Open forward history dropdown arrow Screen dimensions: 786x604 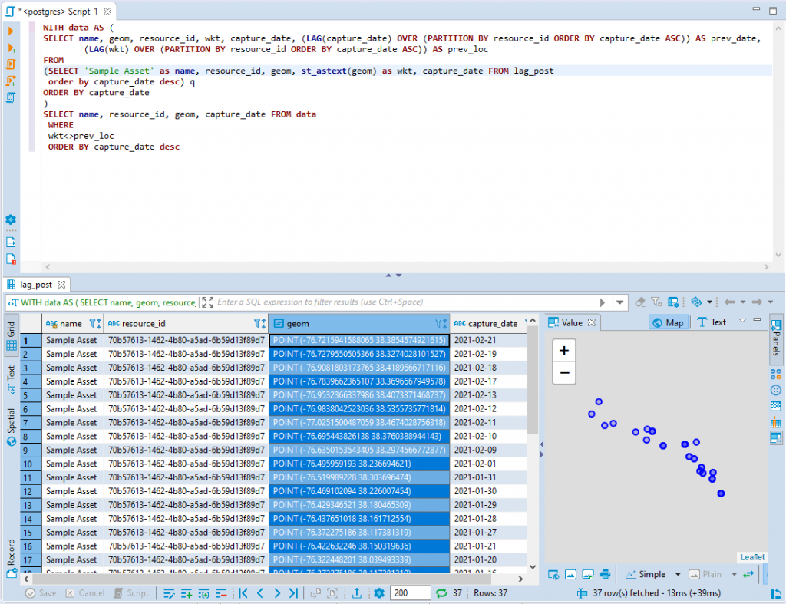pyautogui.click(x=771, y=302)
